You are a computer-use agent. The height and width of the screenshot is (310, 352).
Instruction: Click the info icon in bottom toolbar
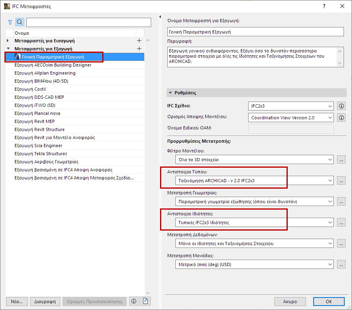tap(134, 301)
